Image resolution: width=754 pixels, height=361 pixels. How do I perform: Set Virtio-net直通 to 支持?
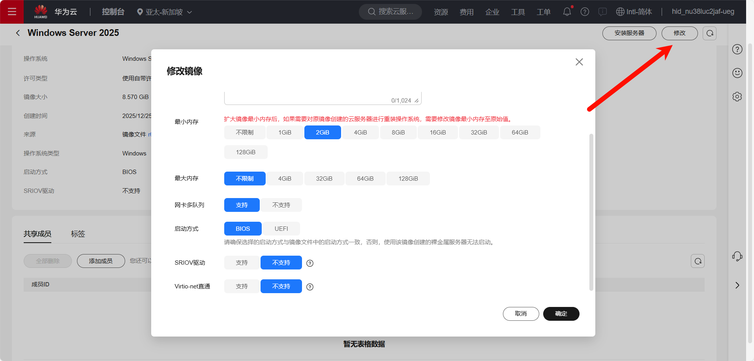[x=242, y=286]
